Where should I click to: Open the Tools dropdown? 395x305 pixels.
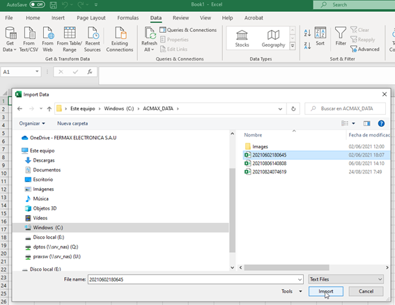(292, 291)
